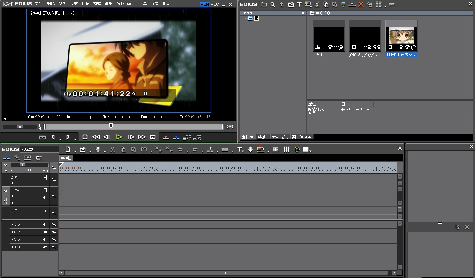The width and height of the screenshot is (475, 278).
Task: Click the Save project icon in timeline toolbar
Action: [x=98, y=149]
